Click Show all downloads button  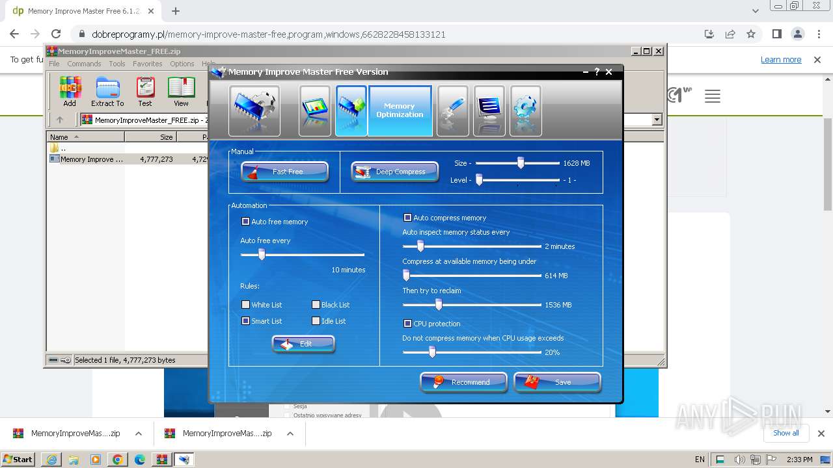[785, 433]
